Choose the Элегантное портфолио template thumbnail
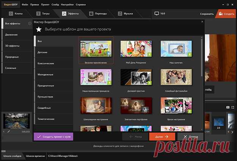This screenshot has width=237, height=161. tap(136, 105)
